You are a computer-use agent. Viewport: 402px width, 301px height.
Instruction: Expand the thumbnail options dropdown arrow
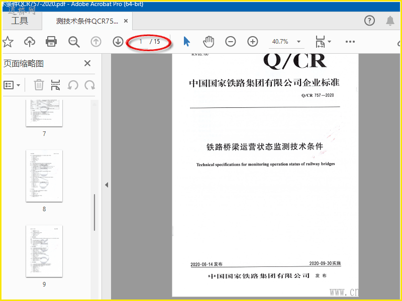tap(18, 85)
